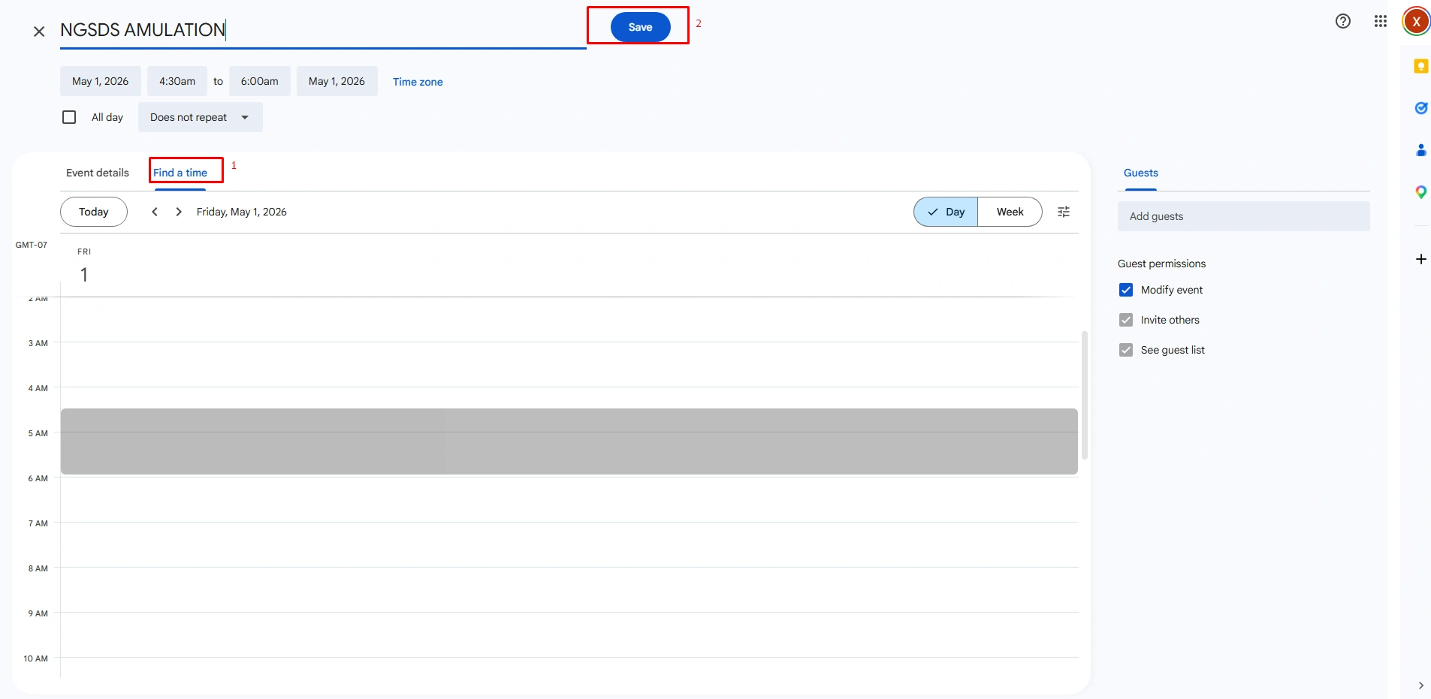Toggle the See guest list permission
The width and height of the screenshot is (1431, 699).
click(x=1126, y=350)
